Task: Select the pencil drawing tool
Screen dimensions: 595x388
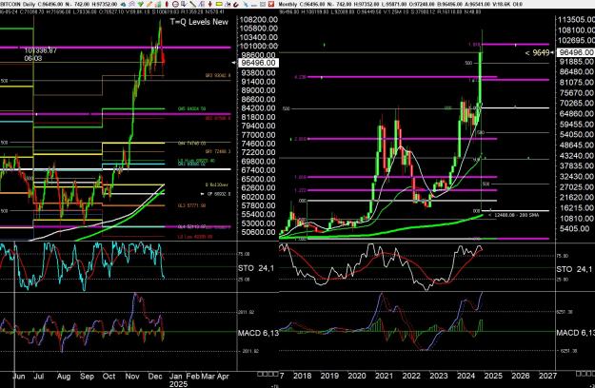Action: (x=149, y=4)
